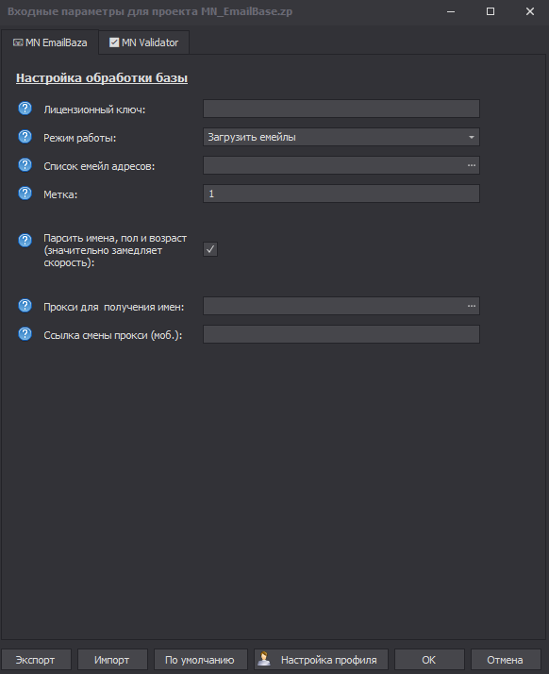Reset settings with По умолчанию button
Viewport: 549px width, 674px height.
point(200,660)
